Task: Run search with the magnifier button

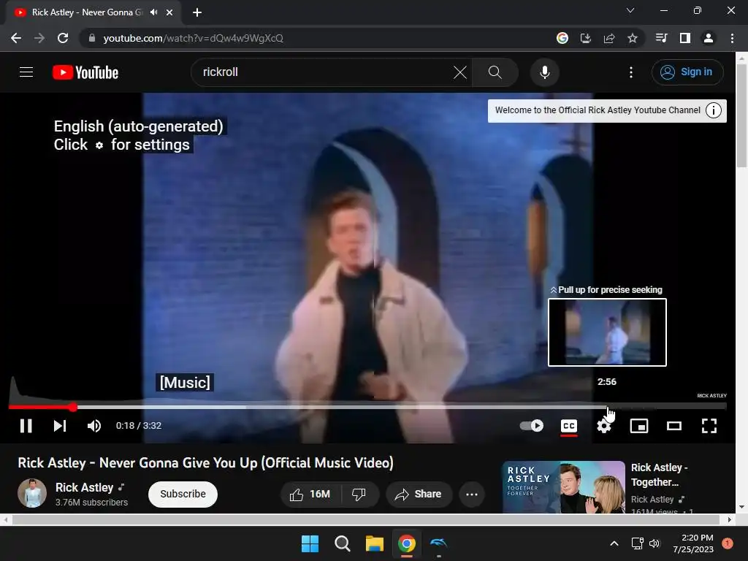Action: point(495,72)
